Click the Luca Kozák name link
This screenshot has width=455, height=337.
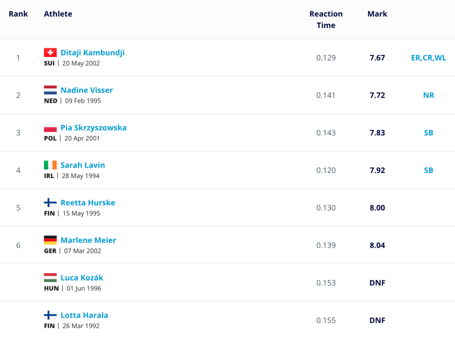click(x=82, y=278)
